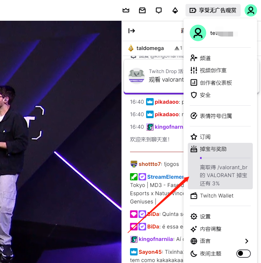Click pikadaoo username in first 16:40 message
This screenshot has width=261, height=263.
pyautogui.click(x=166, y=102)
